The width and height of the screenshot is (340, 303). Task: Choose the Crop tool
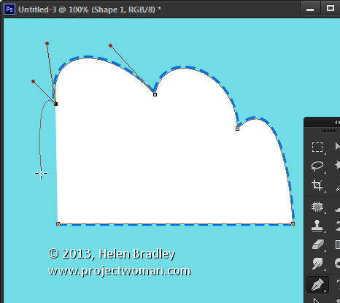(317, 185)
